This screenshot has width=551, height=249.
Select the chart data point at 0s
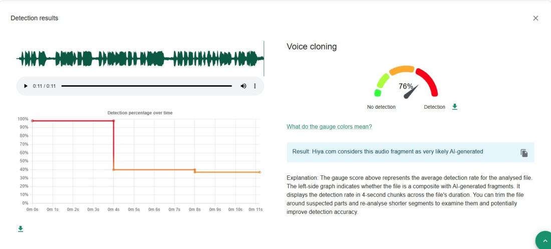[x=33, y=121]
